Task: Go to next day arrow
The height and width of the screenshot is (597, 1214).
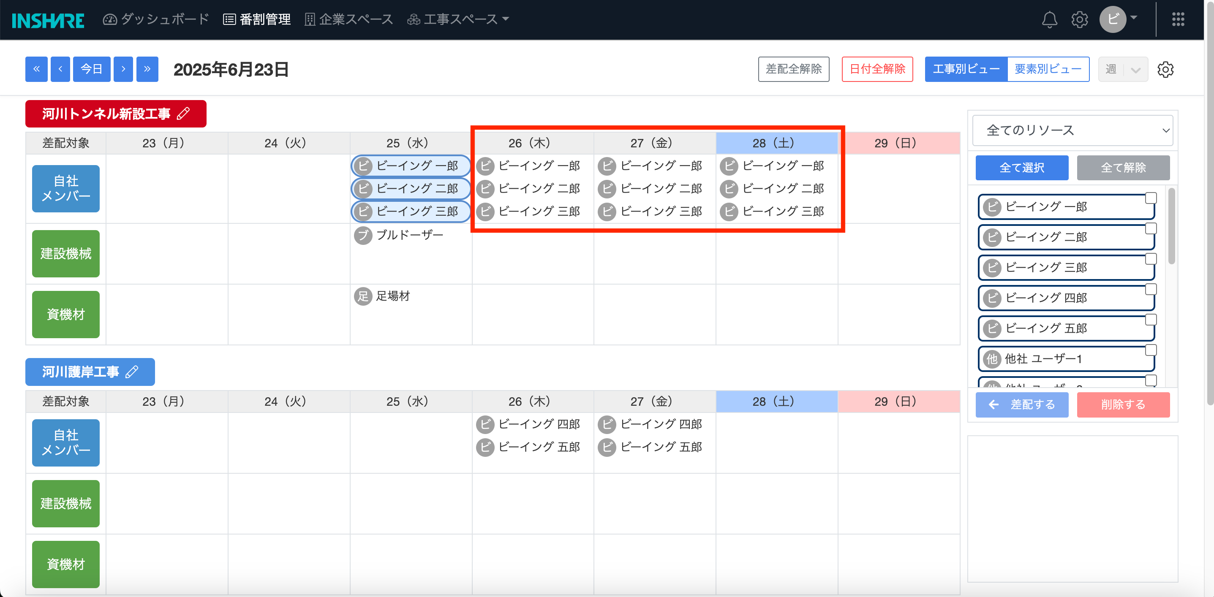Action: pyautogui.click(x=123, y=69)
